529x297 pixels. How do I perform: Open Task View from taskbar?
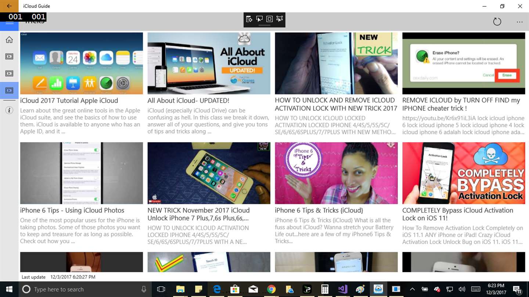pos(161,289)
